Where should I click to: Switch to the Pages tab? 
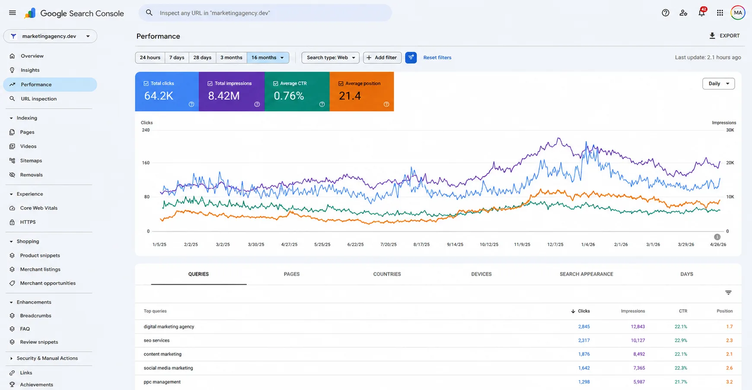292,274
